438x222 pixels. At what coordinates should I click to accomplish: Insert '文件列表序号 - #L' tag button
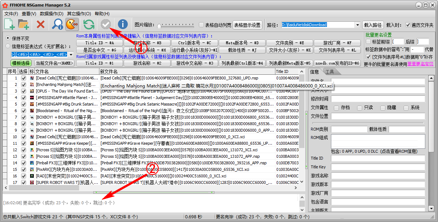coord(337,50)
